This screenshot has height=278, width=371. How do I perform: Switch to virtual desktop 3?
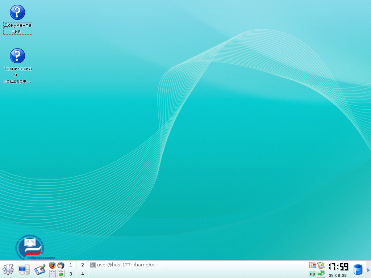click(70, 274)
